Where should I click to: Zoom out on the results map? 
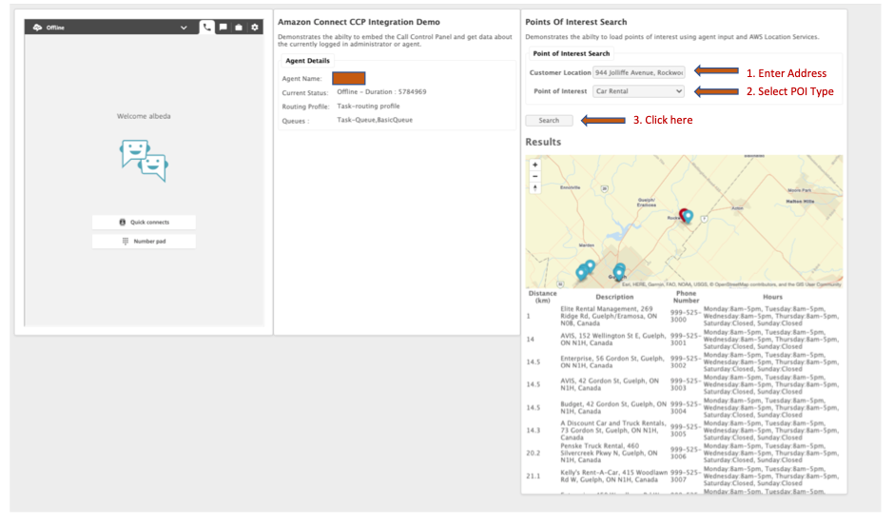pyautogui.click(x=534, y=176)
